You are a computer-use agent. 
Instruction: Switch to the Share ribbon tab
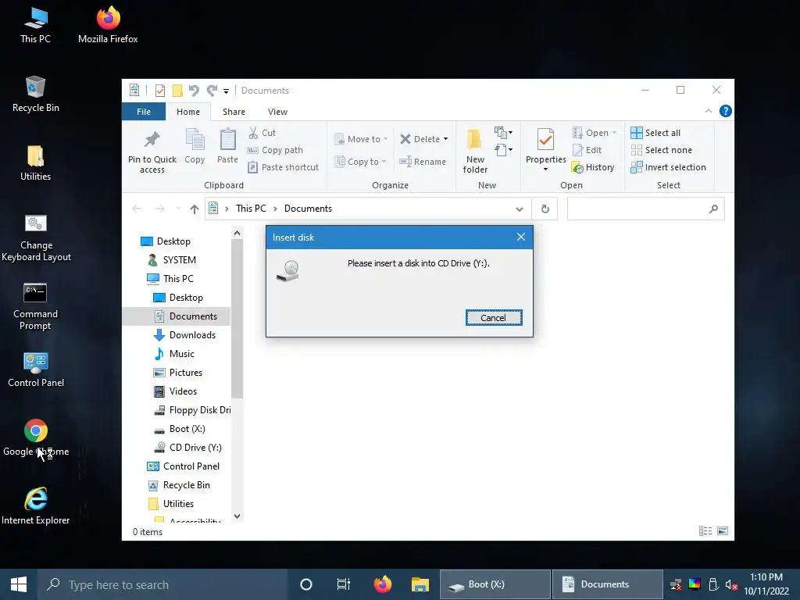[x=234, y=112]
